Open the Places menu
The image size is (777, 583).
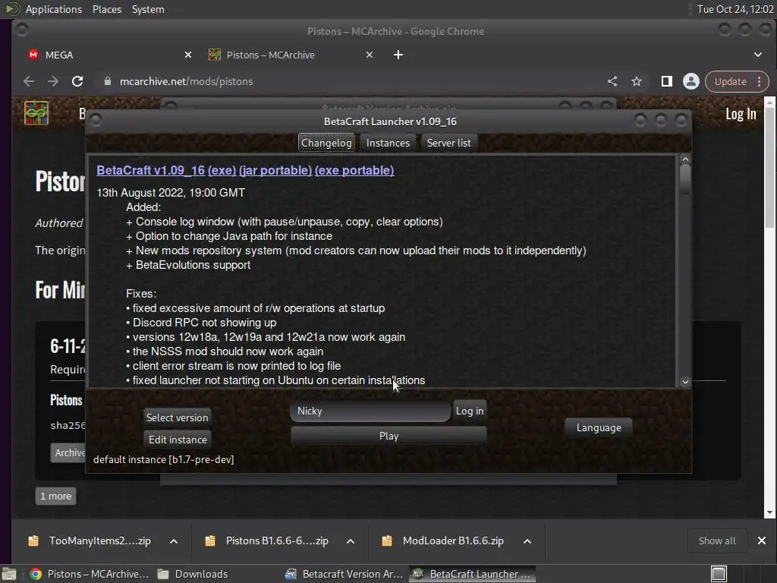tap(106, 9)
